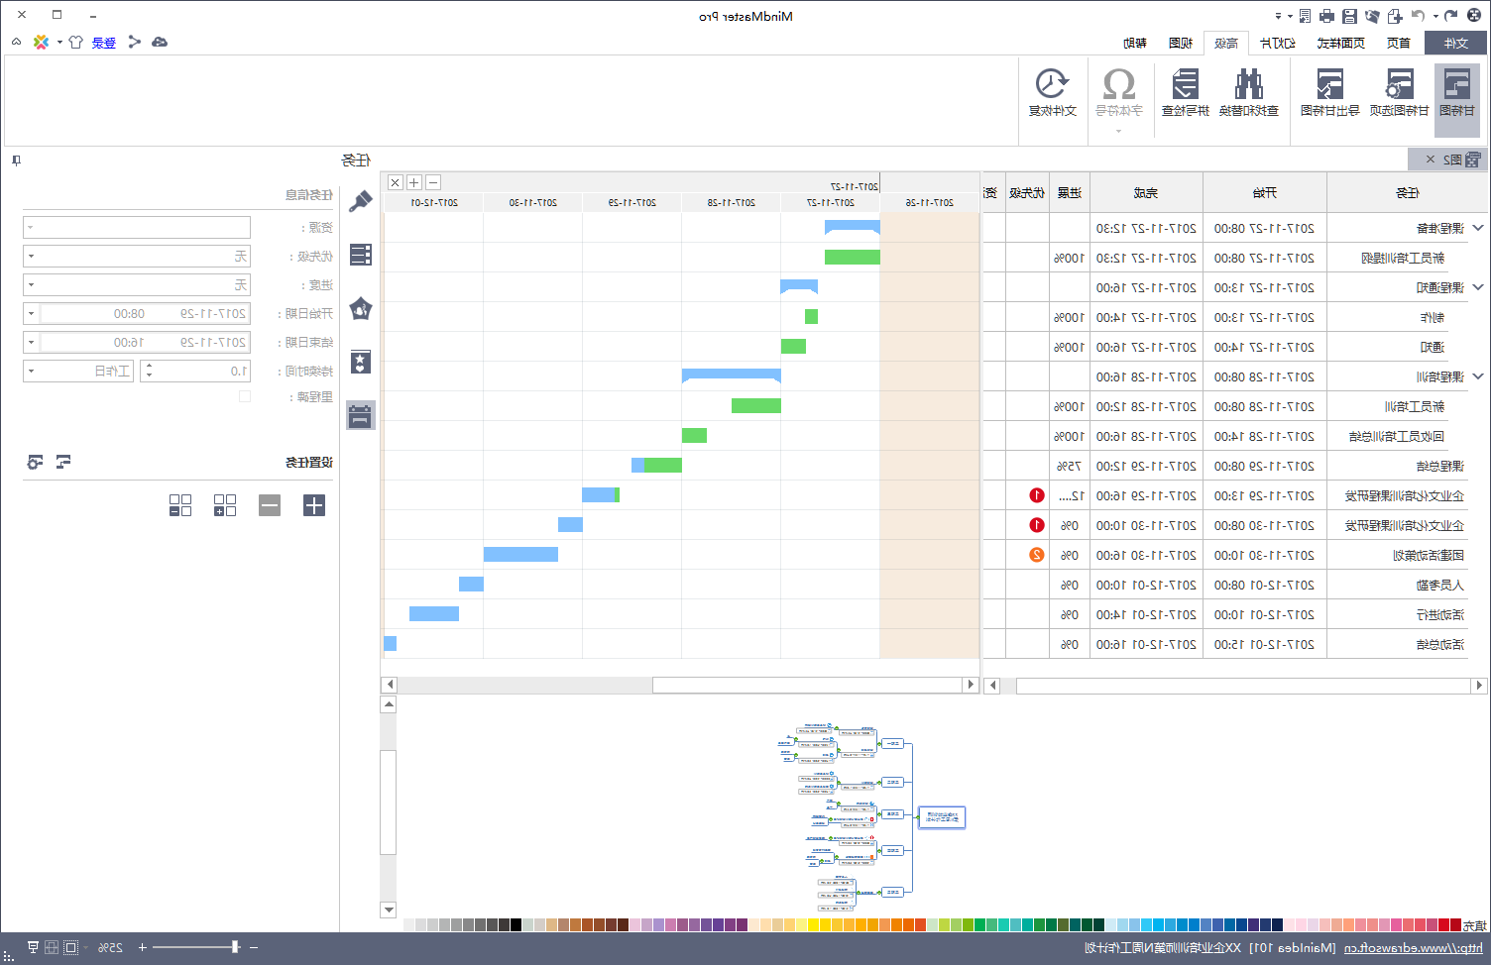
Task: Click the remove task minus button under 设置任务
Action: tap(270, 505)
